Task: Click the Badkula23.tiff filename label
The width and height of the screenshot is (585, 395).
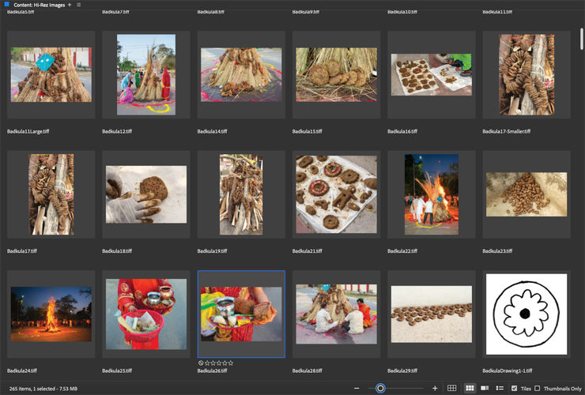Action: (497, 251)
